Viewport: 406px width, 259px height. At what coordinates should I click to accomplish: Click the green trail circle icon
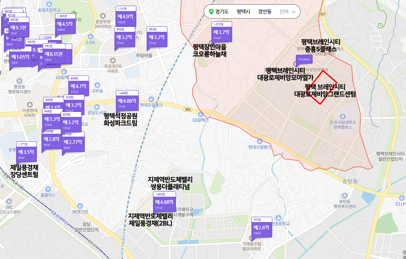[380, 25]
